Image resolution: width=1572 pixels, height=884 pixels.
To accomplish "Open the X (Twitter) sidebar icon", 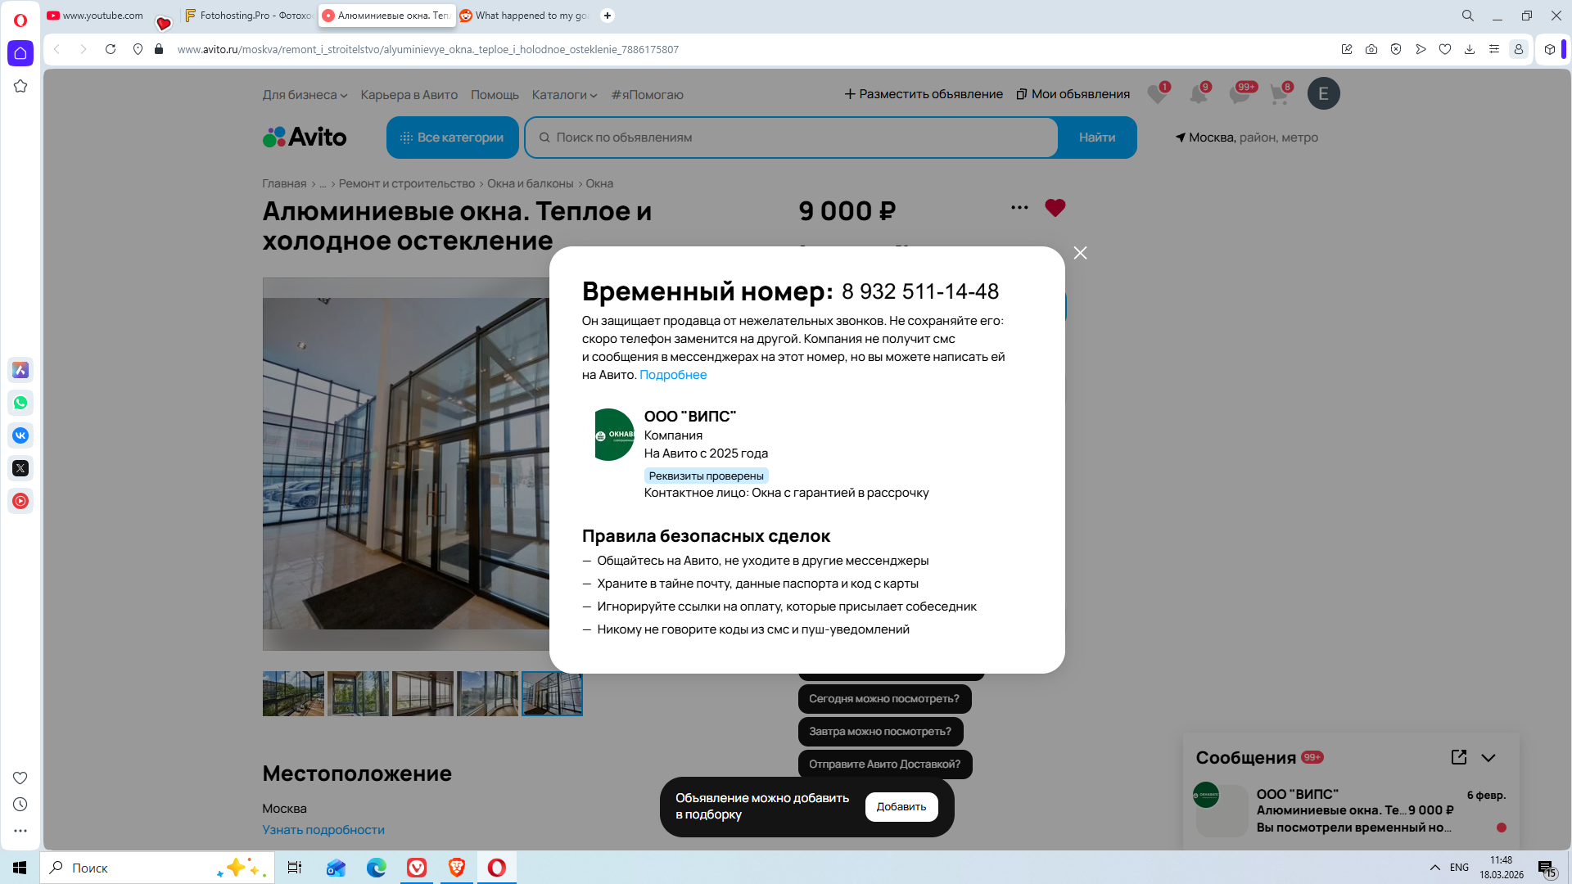I will click(x=20, y=468).
